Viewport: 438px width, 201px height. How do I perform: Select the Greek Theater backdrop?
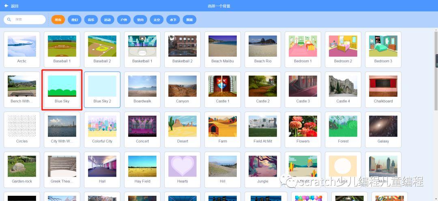point(62,170)
